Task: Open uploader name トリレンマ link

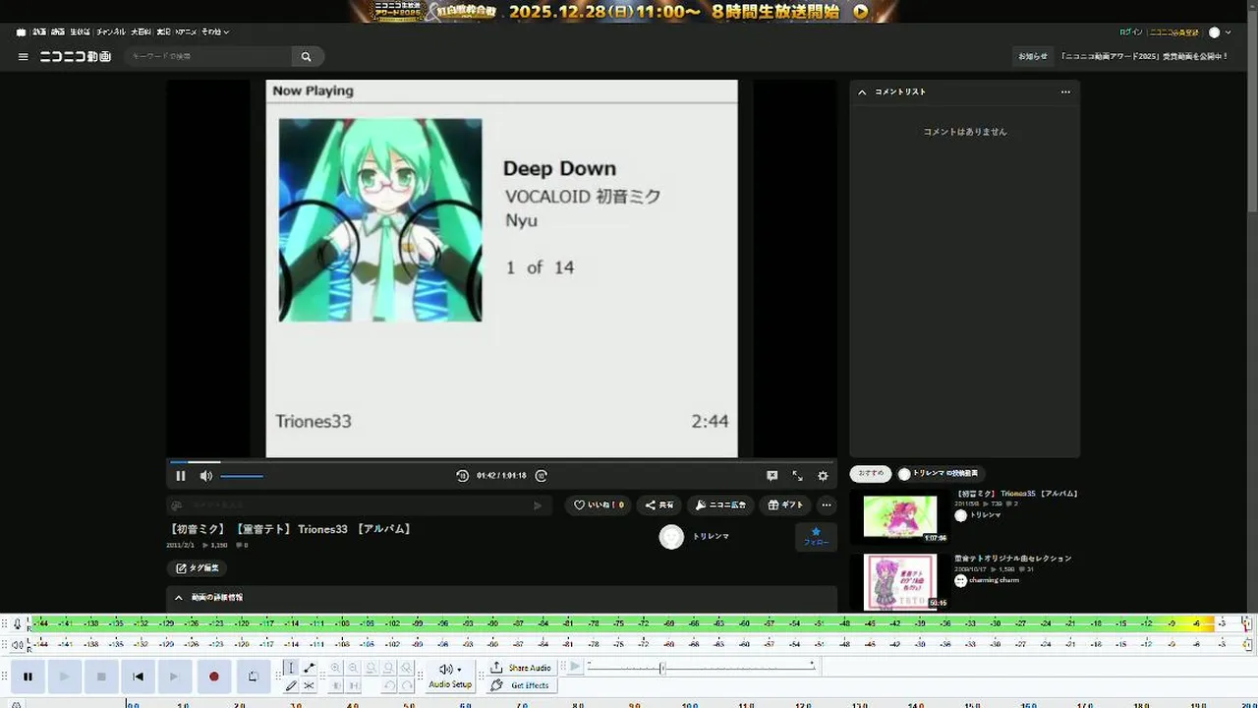Action: (711, 537)
